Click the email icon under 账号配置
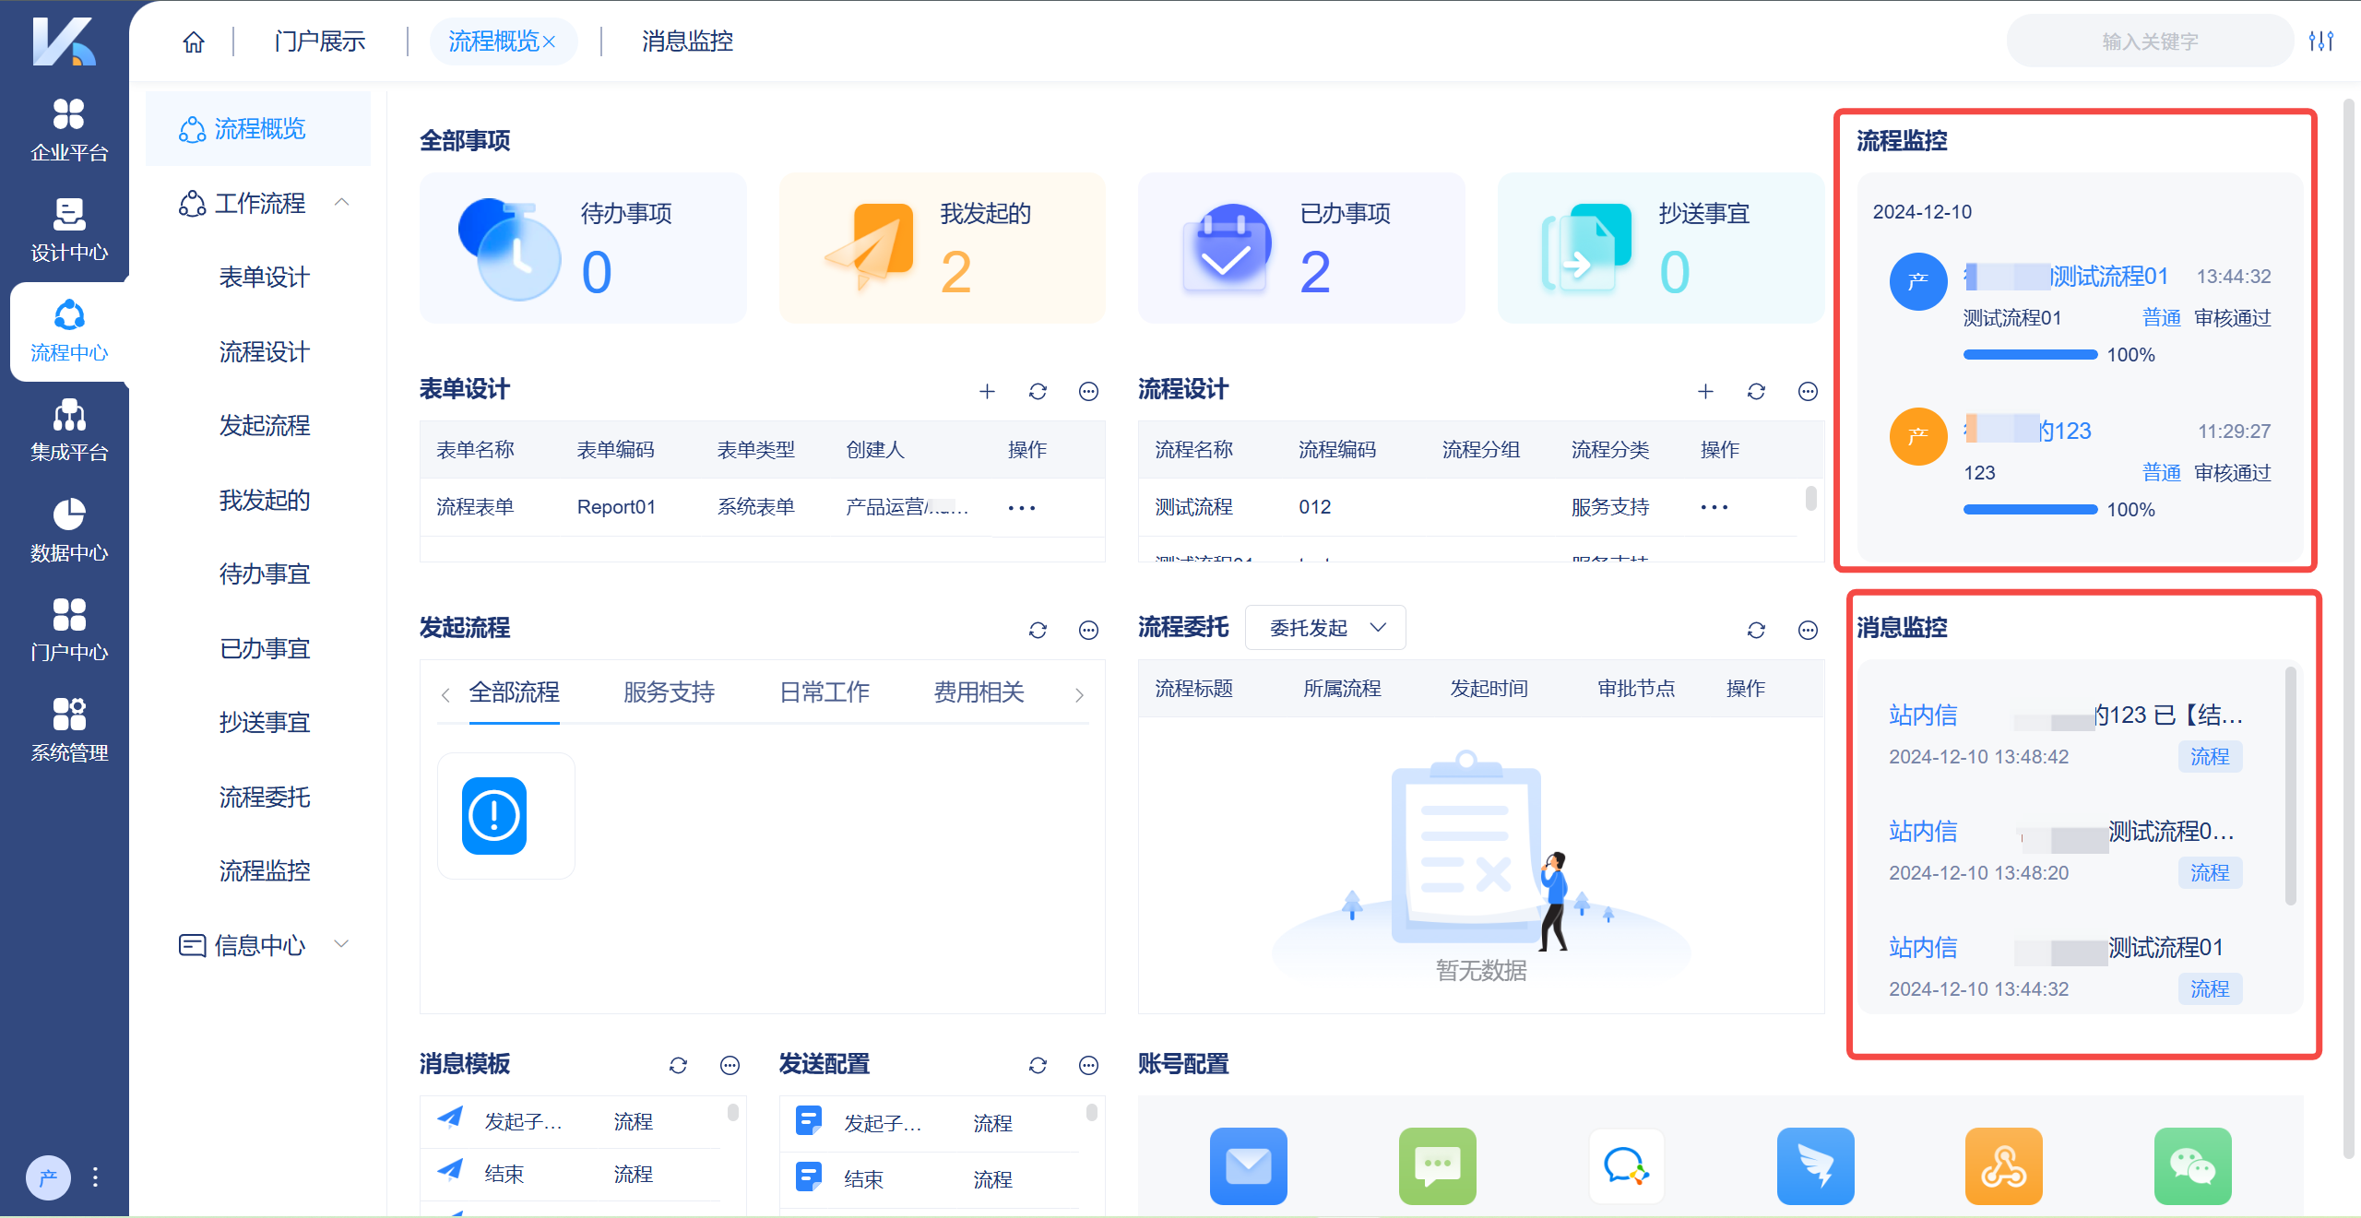The height and width of the screenshot is (1218, 2361). pos(1248,1166)
